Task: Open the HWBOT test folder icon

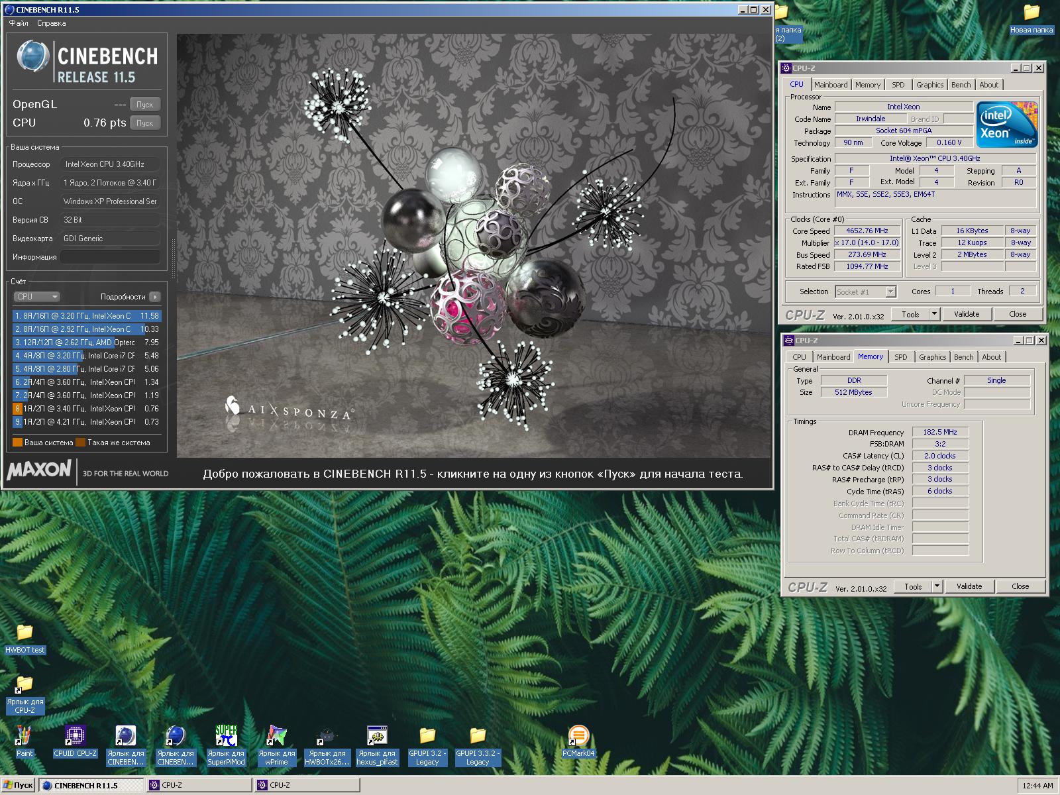Action: pyautogui.click(x=25, y=632)
